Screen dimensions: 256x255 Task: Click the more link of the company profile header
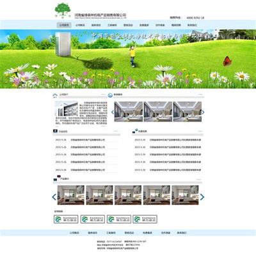pyautogui.click(x=104, y=94)
